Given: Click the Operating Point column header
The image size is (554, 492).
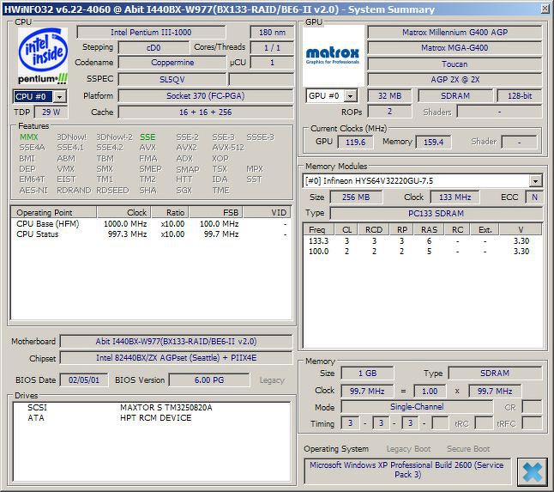Looking at the screenshot, I should click(54, 213).
